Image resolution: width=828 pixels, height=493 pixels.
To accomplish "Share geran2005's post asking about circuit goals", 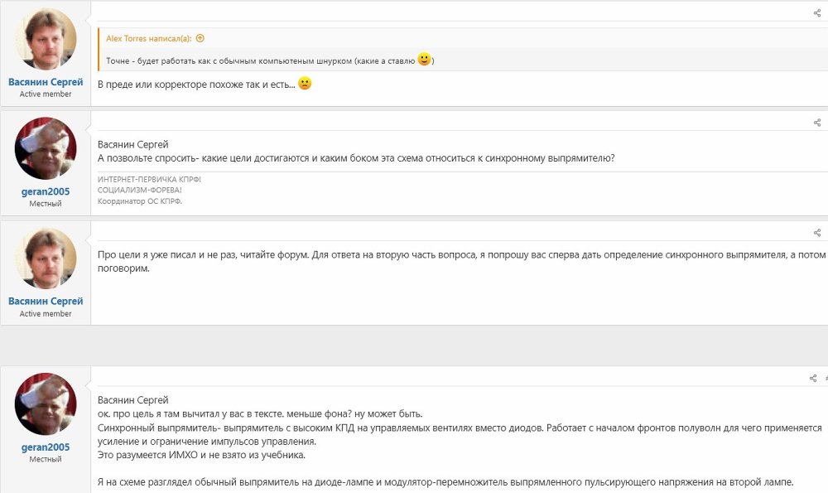I will pos(817,123).
